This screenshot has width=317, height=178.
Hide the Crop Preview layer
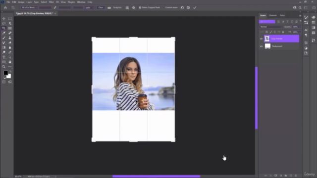click(261, 39)
